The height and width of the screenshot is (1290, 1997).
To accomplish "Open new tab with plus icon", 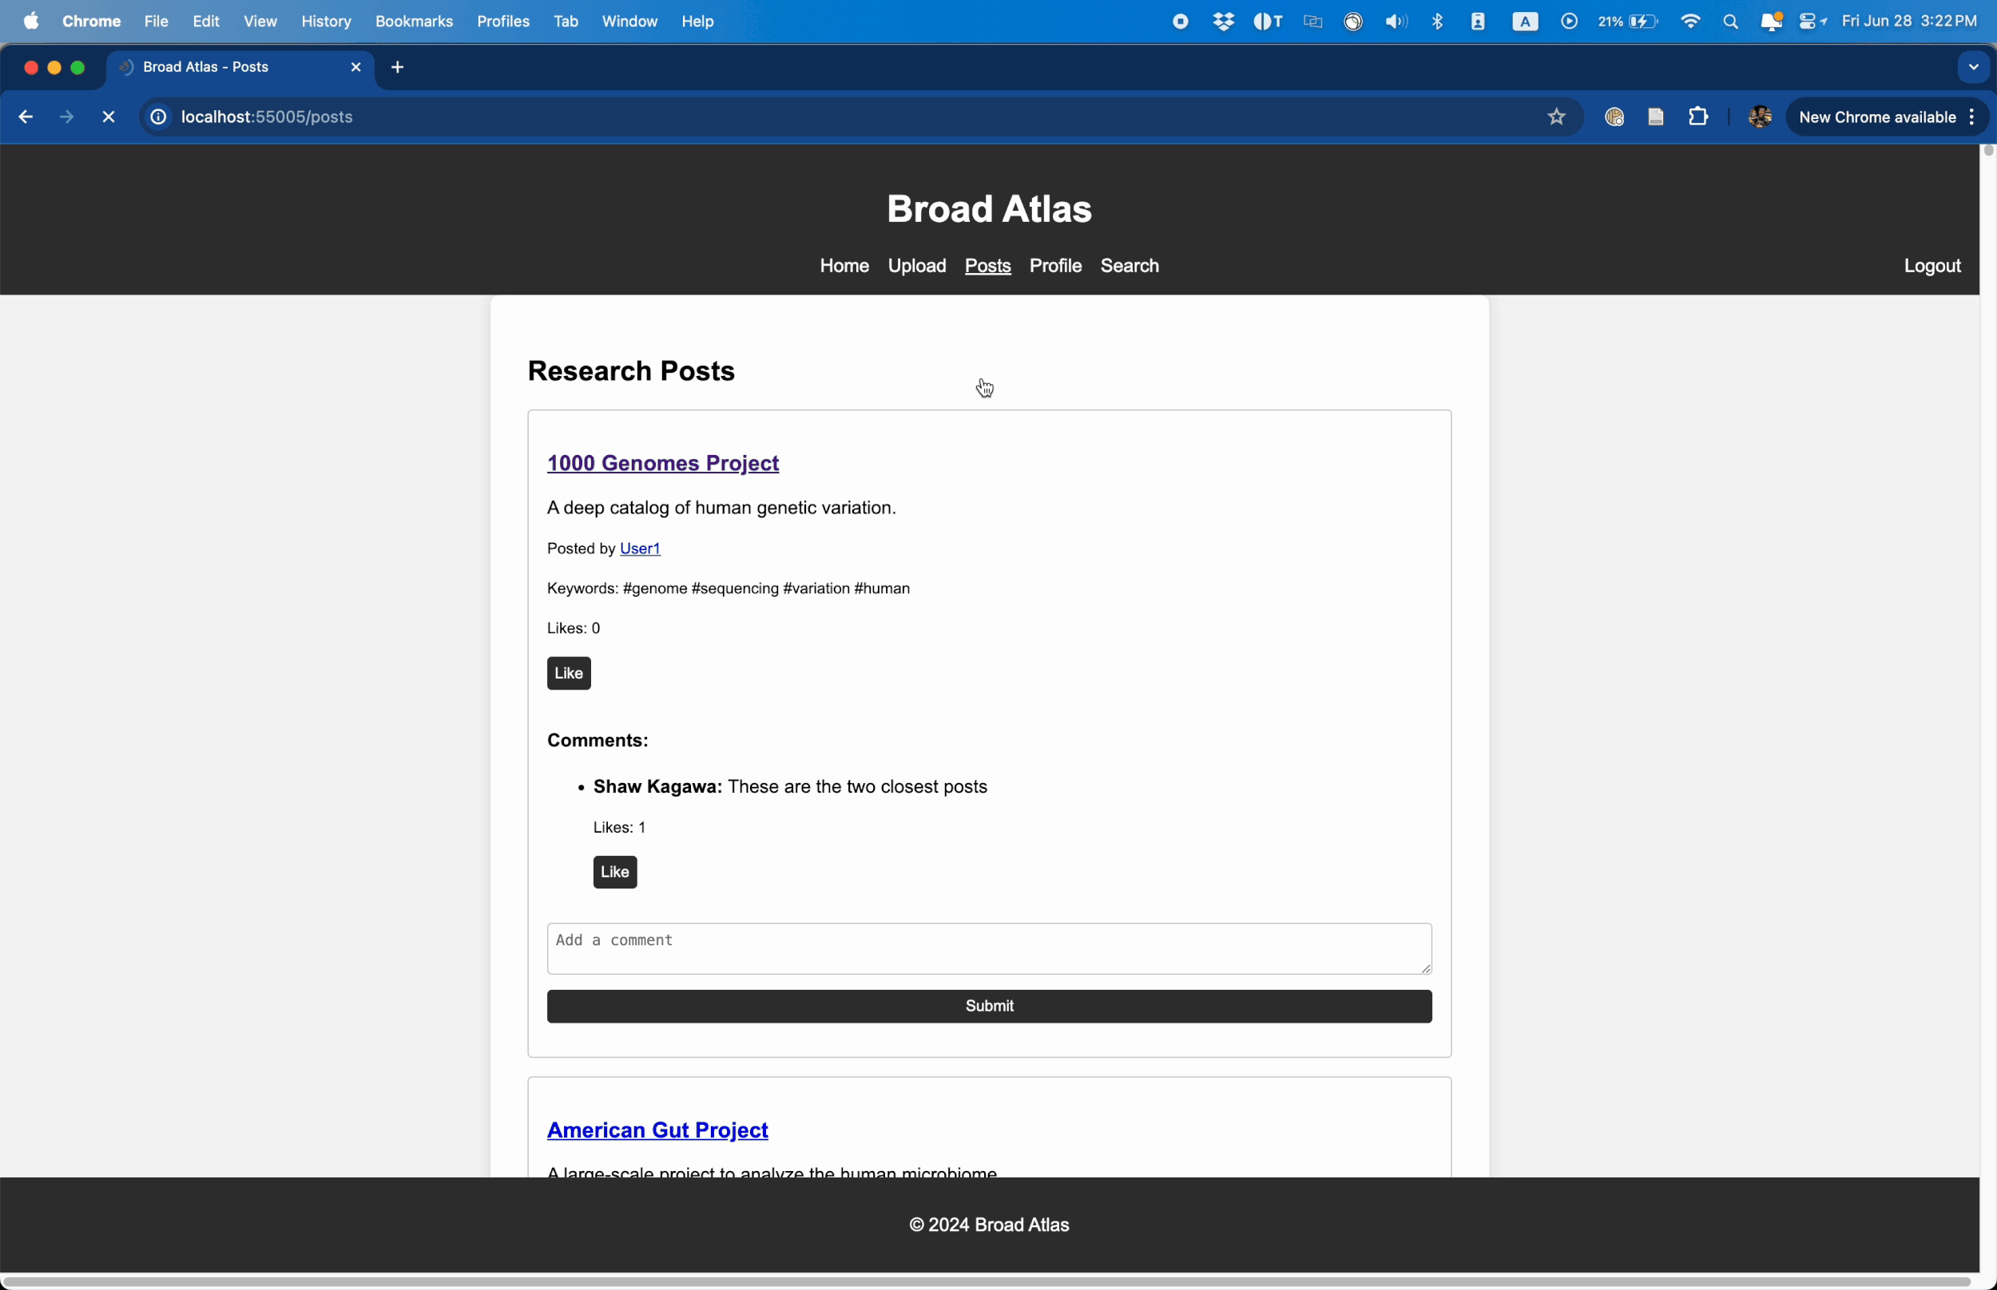I will [x=398, y=68].
